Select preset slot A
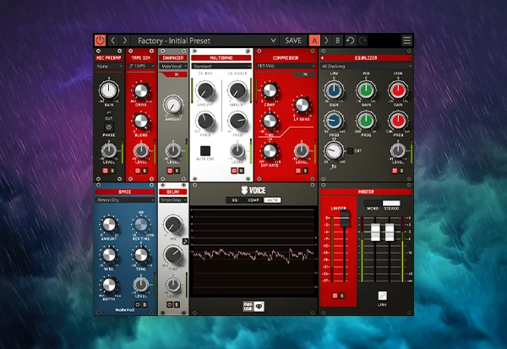 click(x=314, y=41)
